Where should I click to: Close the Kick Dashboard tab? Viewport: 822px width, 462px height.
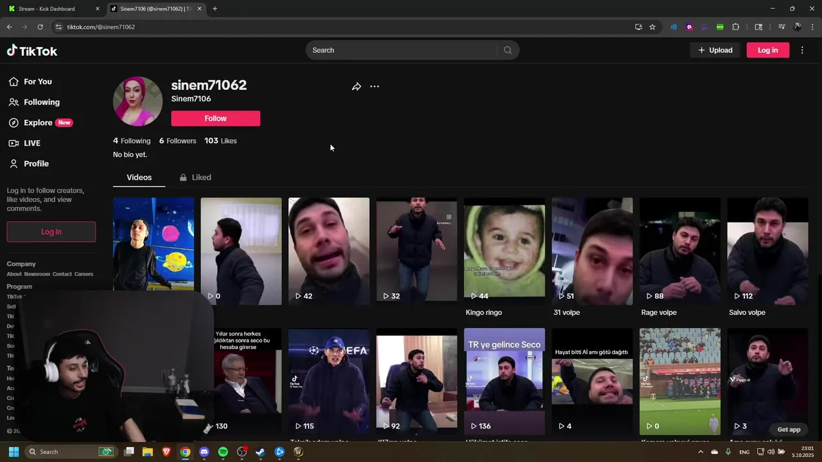click(x=98, y=9)
